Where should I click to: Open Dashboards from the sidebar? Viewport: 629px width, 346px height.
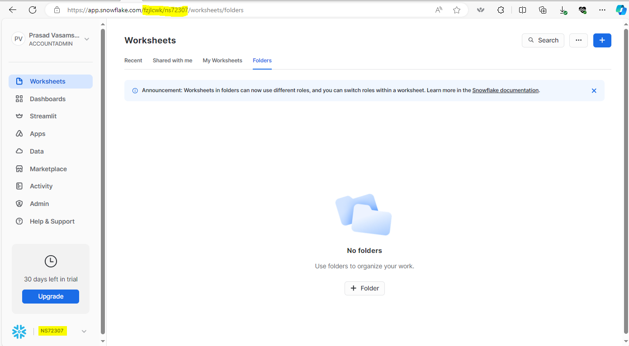click(51, 99)
